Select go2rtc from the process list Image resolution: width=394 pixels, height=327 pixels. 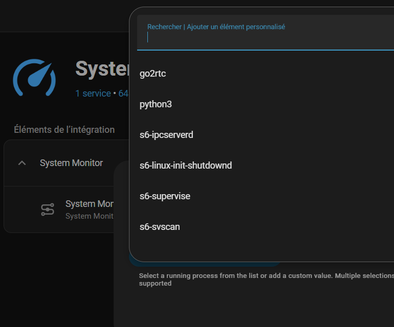(x=153, y=74)
